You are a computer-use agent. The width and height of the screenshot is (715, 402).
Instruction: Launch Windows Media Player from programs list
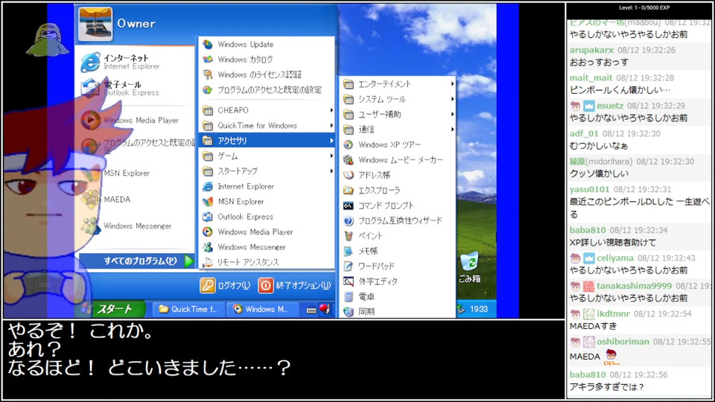pyautogui.click(x=267, y=232)
